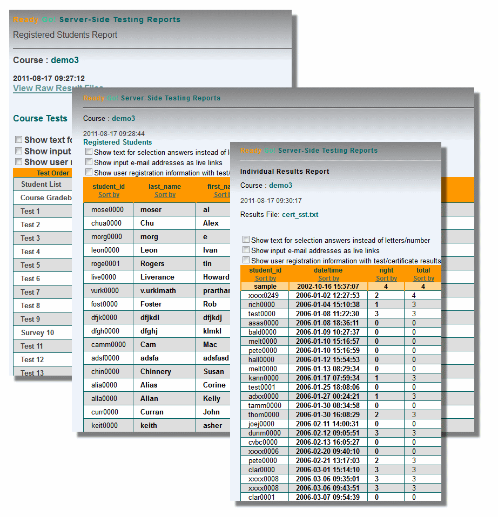
Task: Click student dunm0000 in results
Action: 264,433
